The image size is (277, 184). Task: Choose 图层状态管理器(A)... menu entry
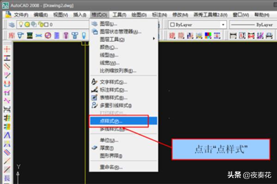[x=124, y=32]
